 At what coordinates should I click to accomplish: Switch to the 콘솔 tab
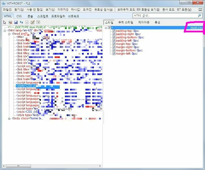[x=30, y=16]
